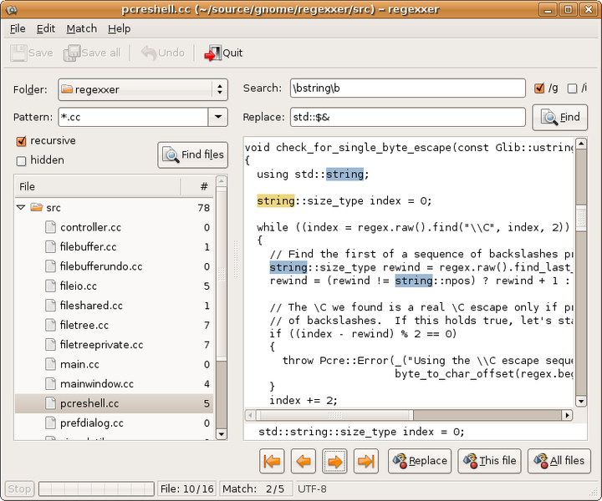The image size is (602, 501).
Task: Click the main.cc file icon
Action: [50, 364]
